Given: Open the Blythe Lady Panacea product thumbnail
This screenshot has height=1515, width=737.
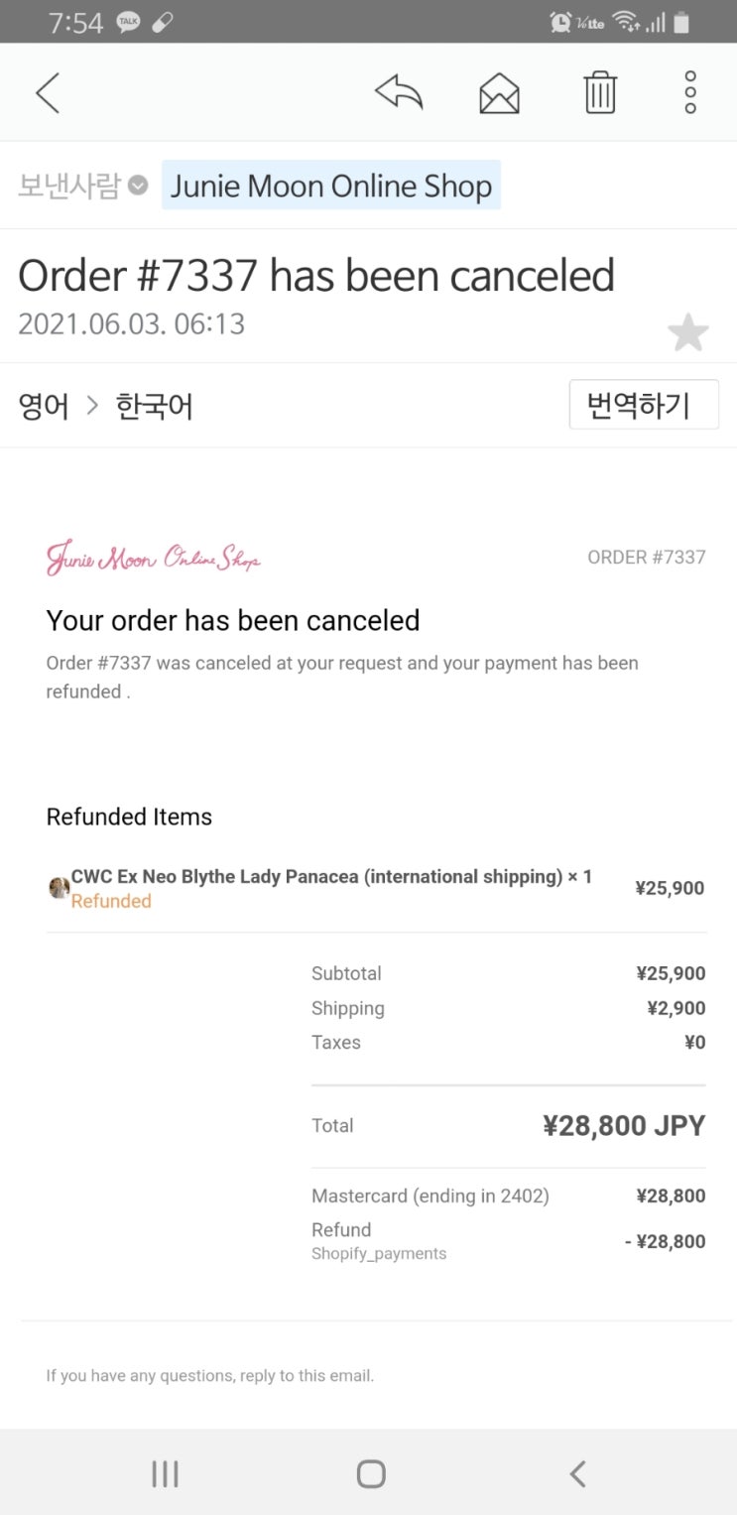Looking at the screenshot, I should [x=59, y=887].
